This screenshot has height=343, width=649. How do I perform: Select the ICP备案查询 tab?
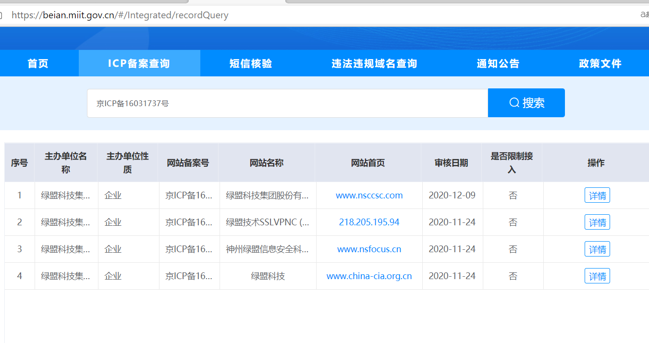(139, 63)
